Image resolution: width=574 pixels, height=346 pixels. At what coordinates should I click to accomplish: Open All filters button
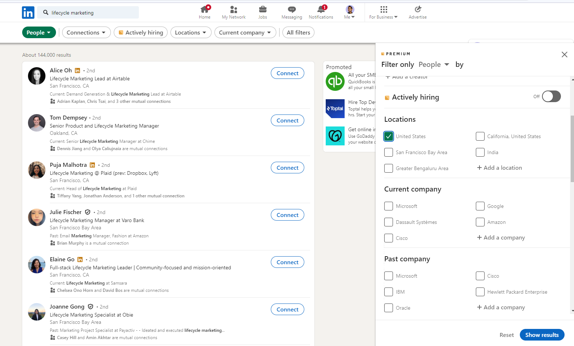(x=298, y=32)
